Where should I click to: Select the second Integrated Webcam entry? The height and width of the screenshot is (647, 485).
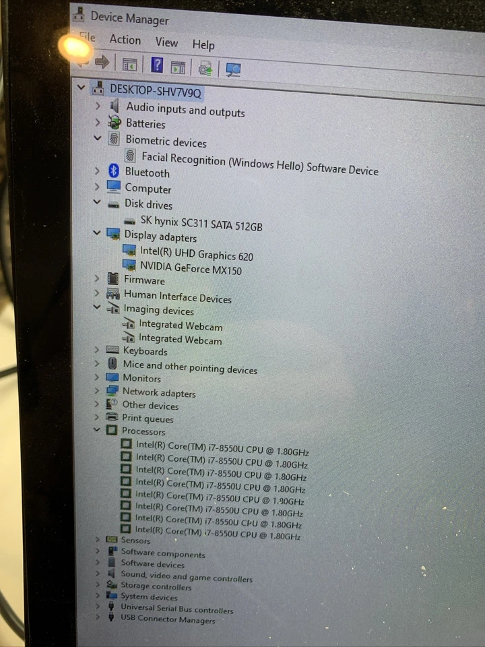(x=181, y=339)
